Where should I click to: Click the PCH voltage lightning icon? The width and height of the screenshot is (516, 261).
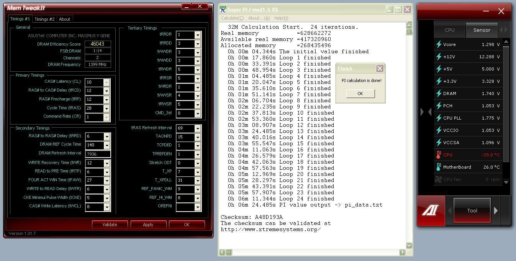pos(439,106)
